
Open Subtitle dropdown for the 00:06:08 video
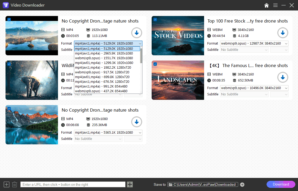[x=98, y=139]
